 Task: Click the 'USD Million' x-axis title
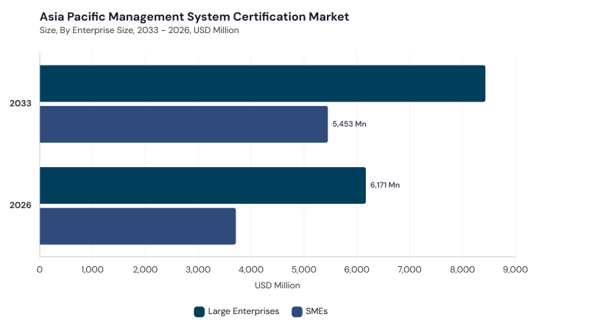(x=278, y=285)
